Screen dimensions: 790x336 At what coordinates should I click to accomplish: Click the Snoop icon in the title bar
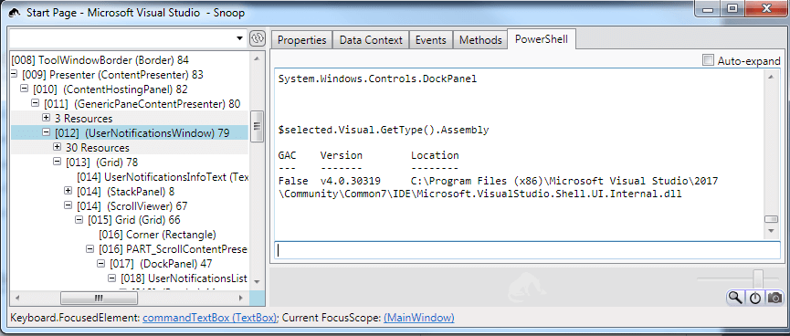tap(16, 13)
